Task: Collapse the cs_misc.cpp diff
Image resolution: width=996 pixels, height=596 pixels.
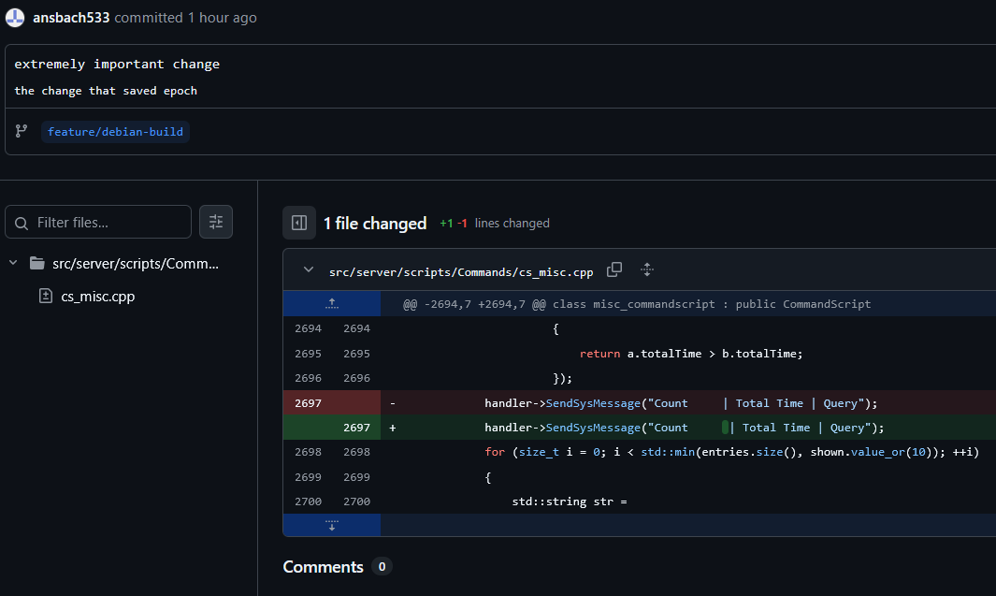Action: tap(309, 270)
